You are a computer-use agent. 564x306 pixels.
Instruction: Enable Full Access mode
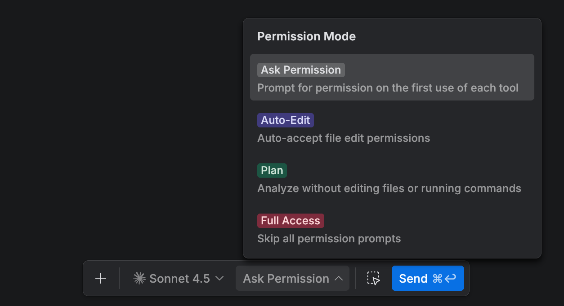(392, 229)
